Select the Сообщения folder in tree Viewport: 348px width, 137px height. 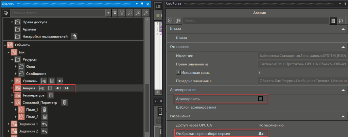[x=36, y=74]
